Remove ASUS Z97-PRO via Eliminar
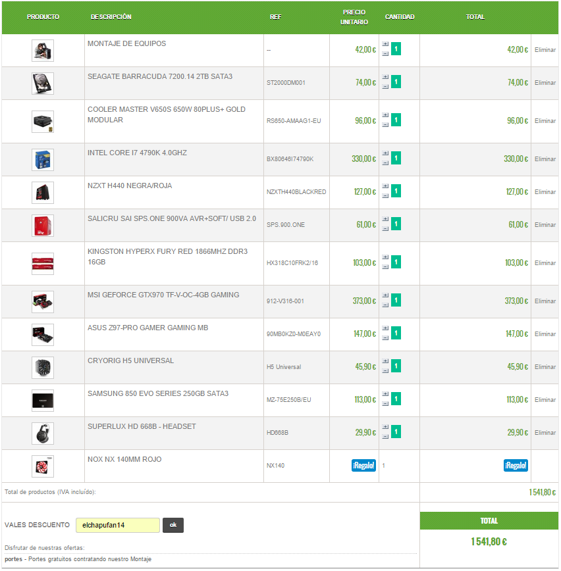The height and width of the screenshot is (571, 561). (x=545, y=334)
